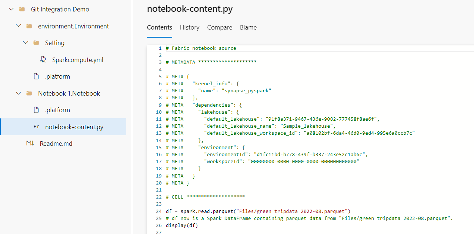
Task: Click the markdown icon beside Readme.md
Action: pyautogui.click(x=30, y=144)
